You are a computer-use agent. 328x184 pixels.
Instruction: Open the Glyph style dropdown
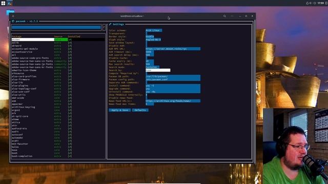(x=153, y=40)
